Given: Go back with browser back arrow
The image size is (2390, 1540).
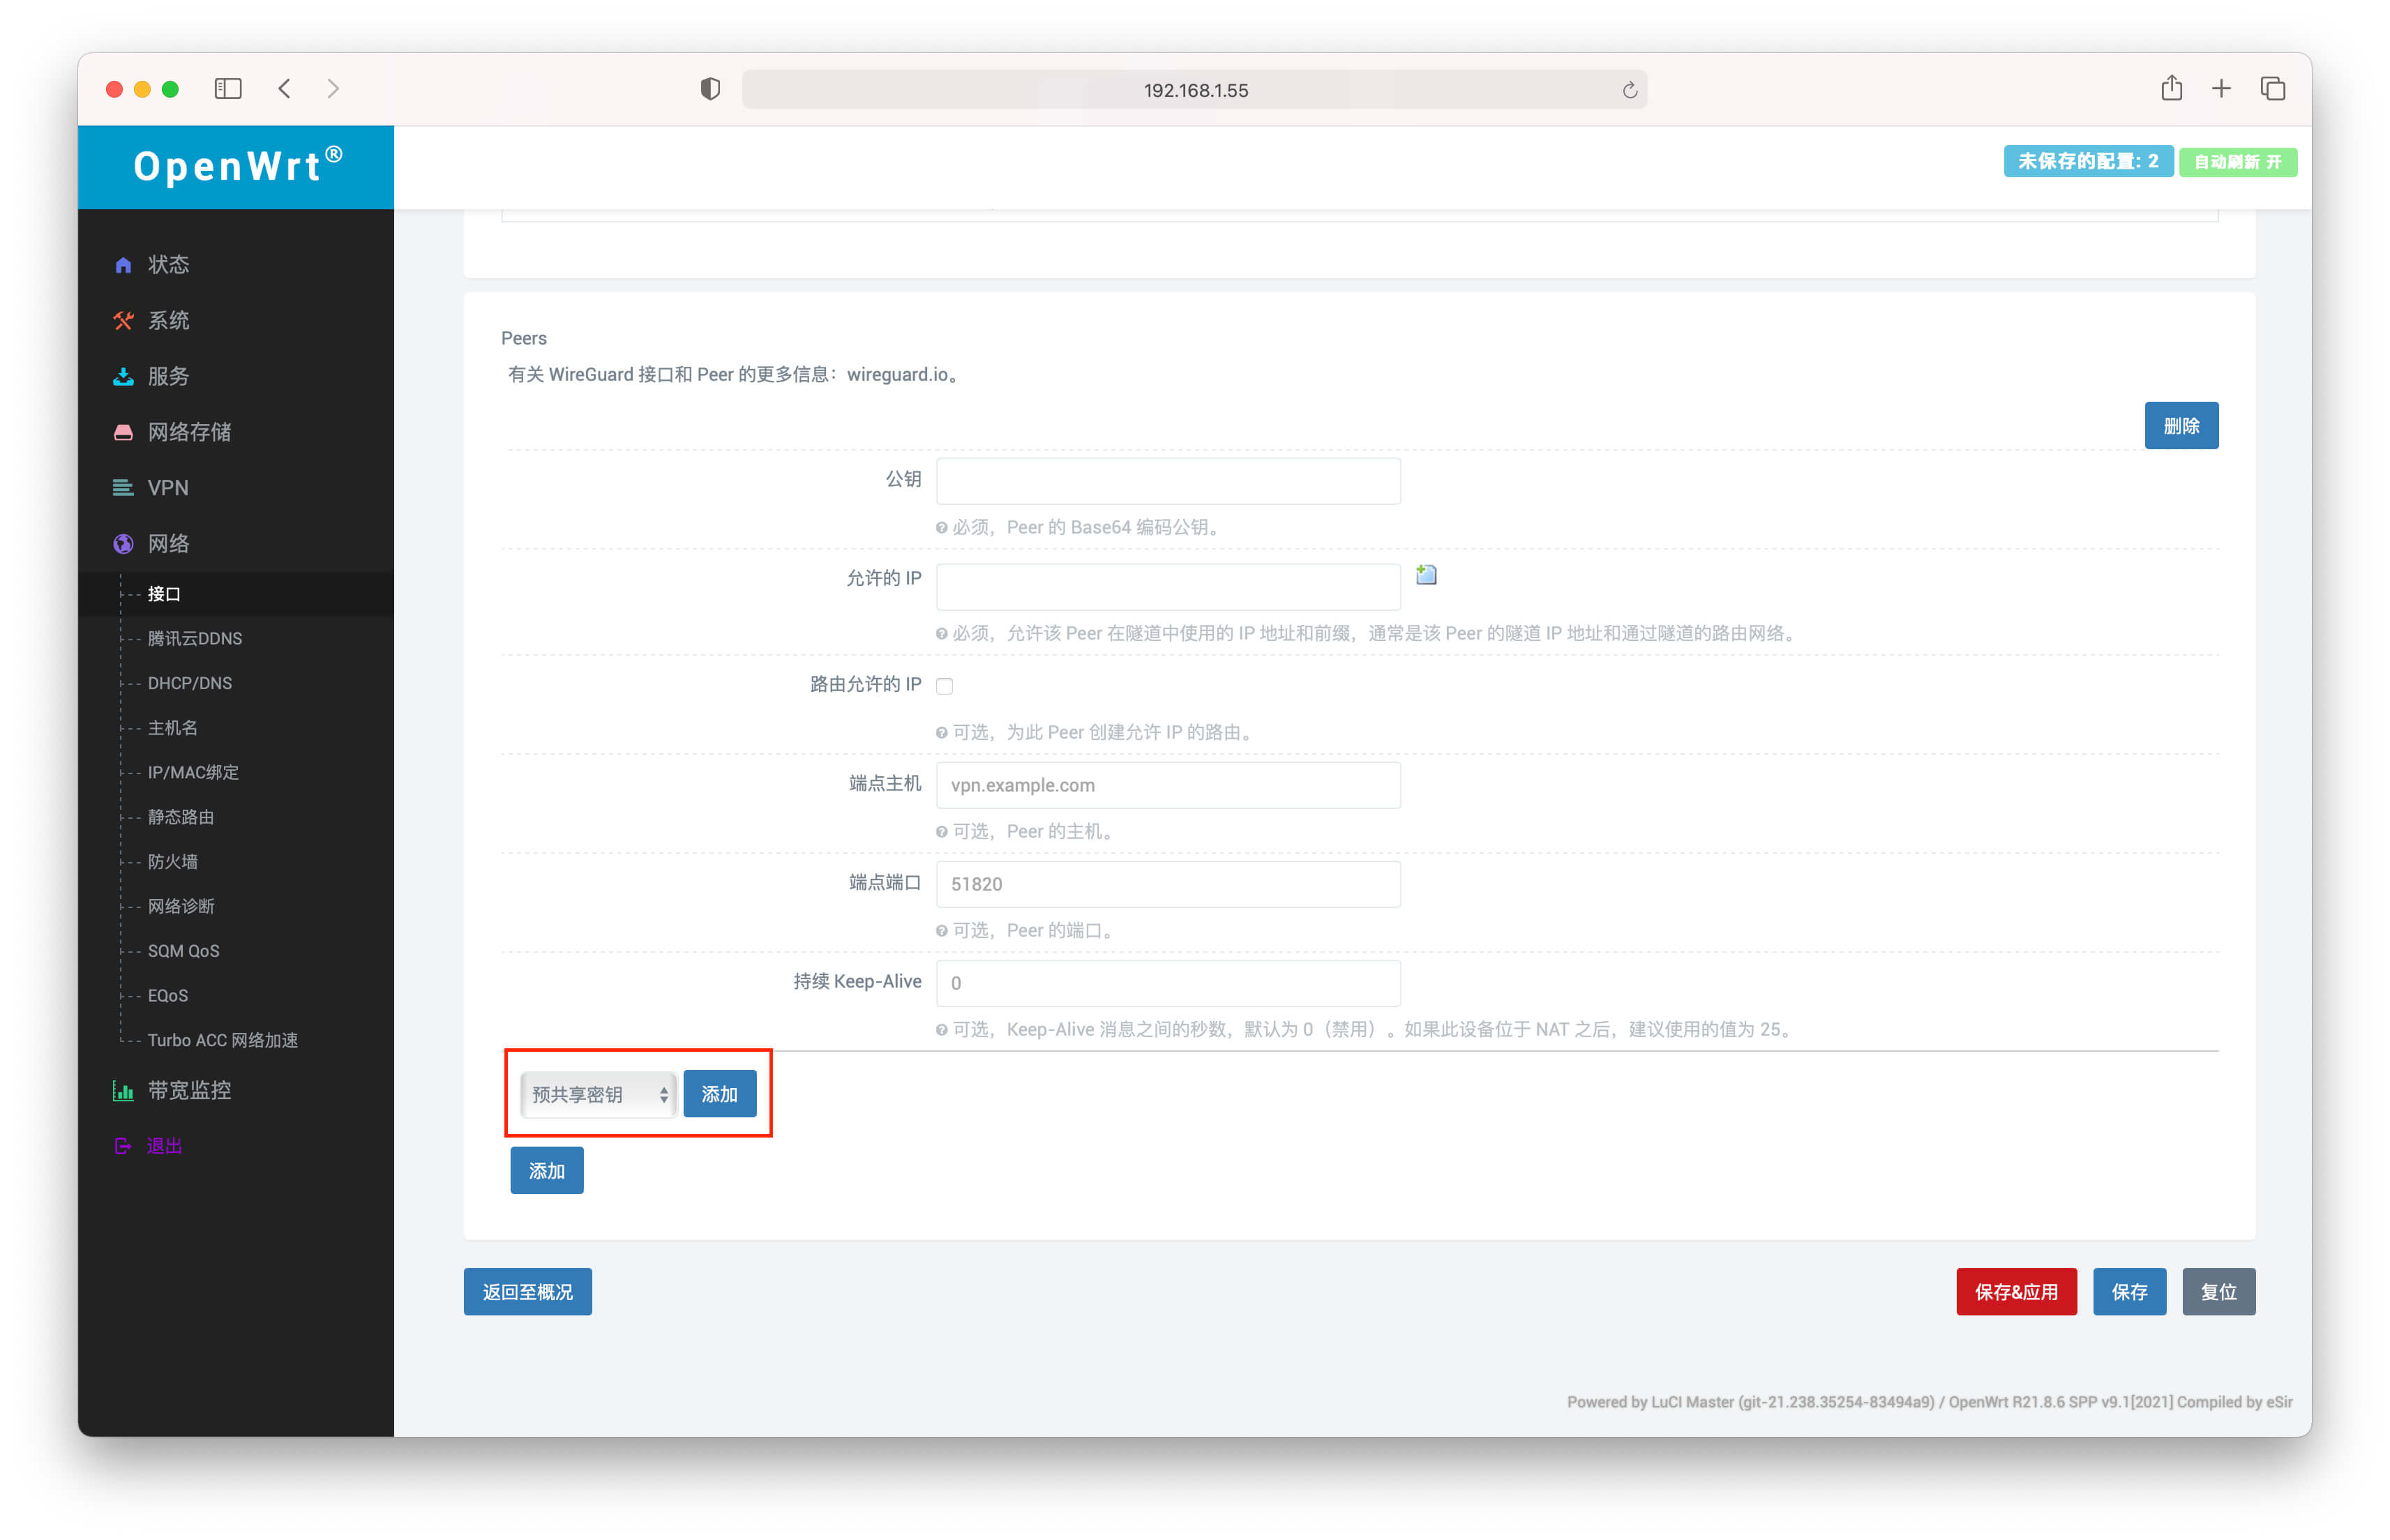Looking at the screenshot, I should point(285,89).
